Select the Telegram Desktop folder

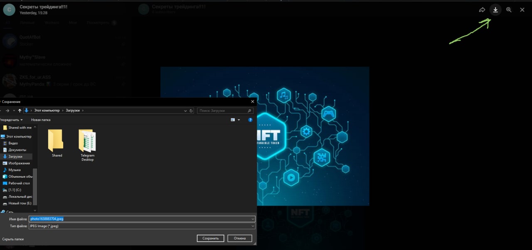pos(87,145)
